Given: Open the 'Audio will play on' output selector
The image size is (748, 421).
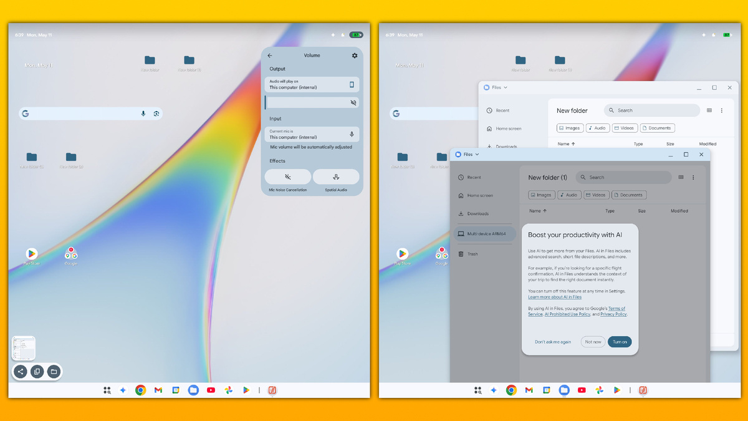Looking at the screenshot, I should point(312,84).
